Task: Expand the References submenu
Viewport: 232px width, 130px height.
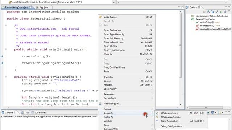Action: pyautogui.click(x=127, y=94)
